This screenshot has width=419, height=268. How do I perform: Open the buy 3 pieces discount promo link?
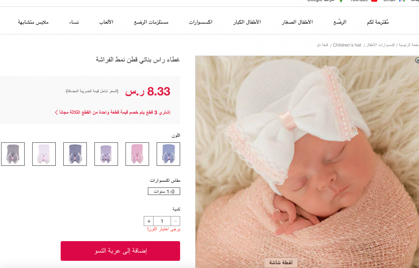tap(112, 112)
